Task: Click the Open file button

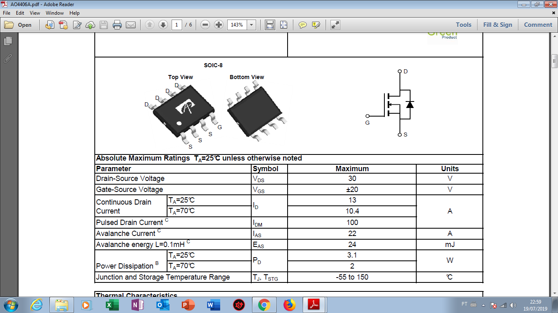Action: pyautogui.click(x=19, y=25)
